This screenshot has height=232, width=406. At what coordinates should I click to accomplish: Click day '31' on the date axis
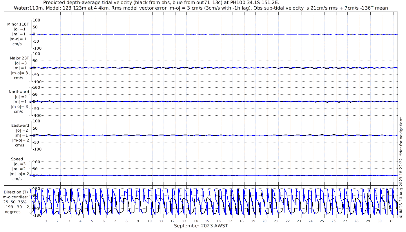tap(391, 221)
